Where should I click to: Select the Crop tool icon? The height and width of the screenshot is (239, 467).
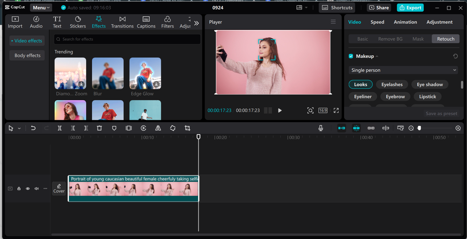tap(187, 128)
